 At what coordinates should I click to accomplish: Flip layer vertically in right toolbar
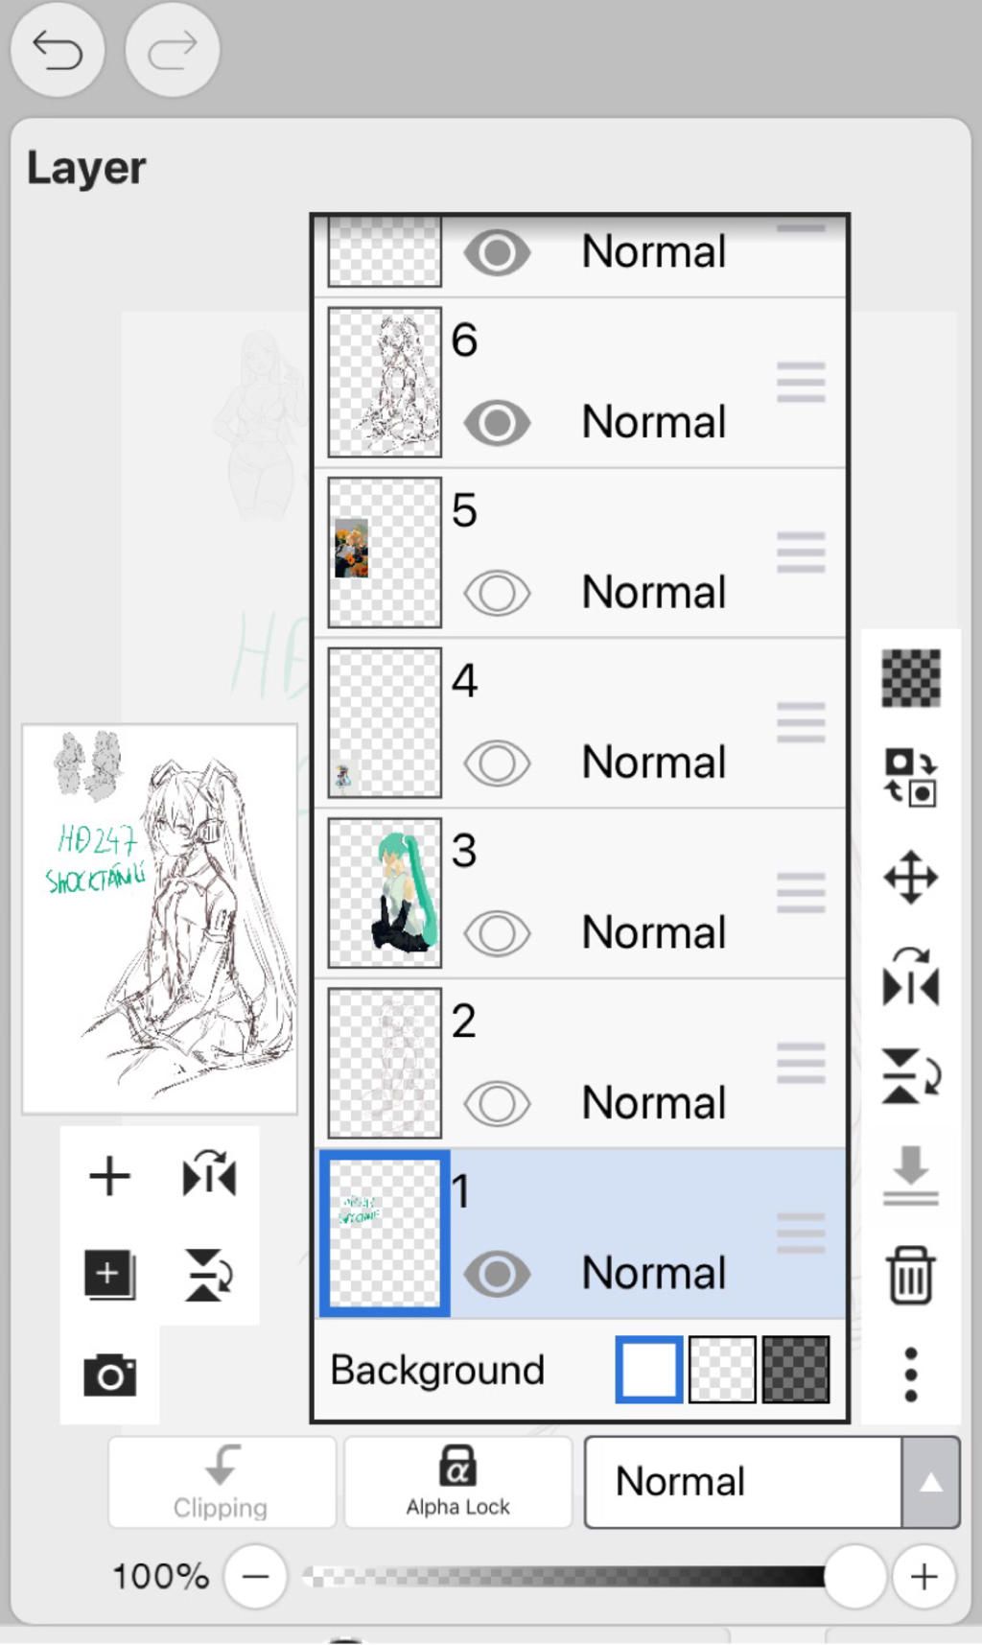click(911, 1076)
